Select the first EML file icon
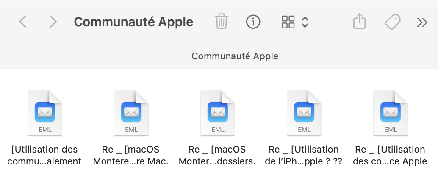This screenshot has height=178, width=438. (x=44, y=113)
